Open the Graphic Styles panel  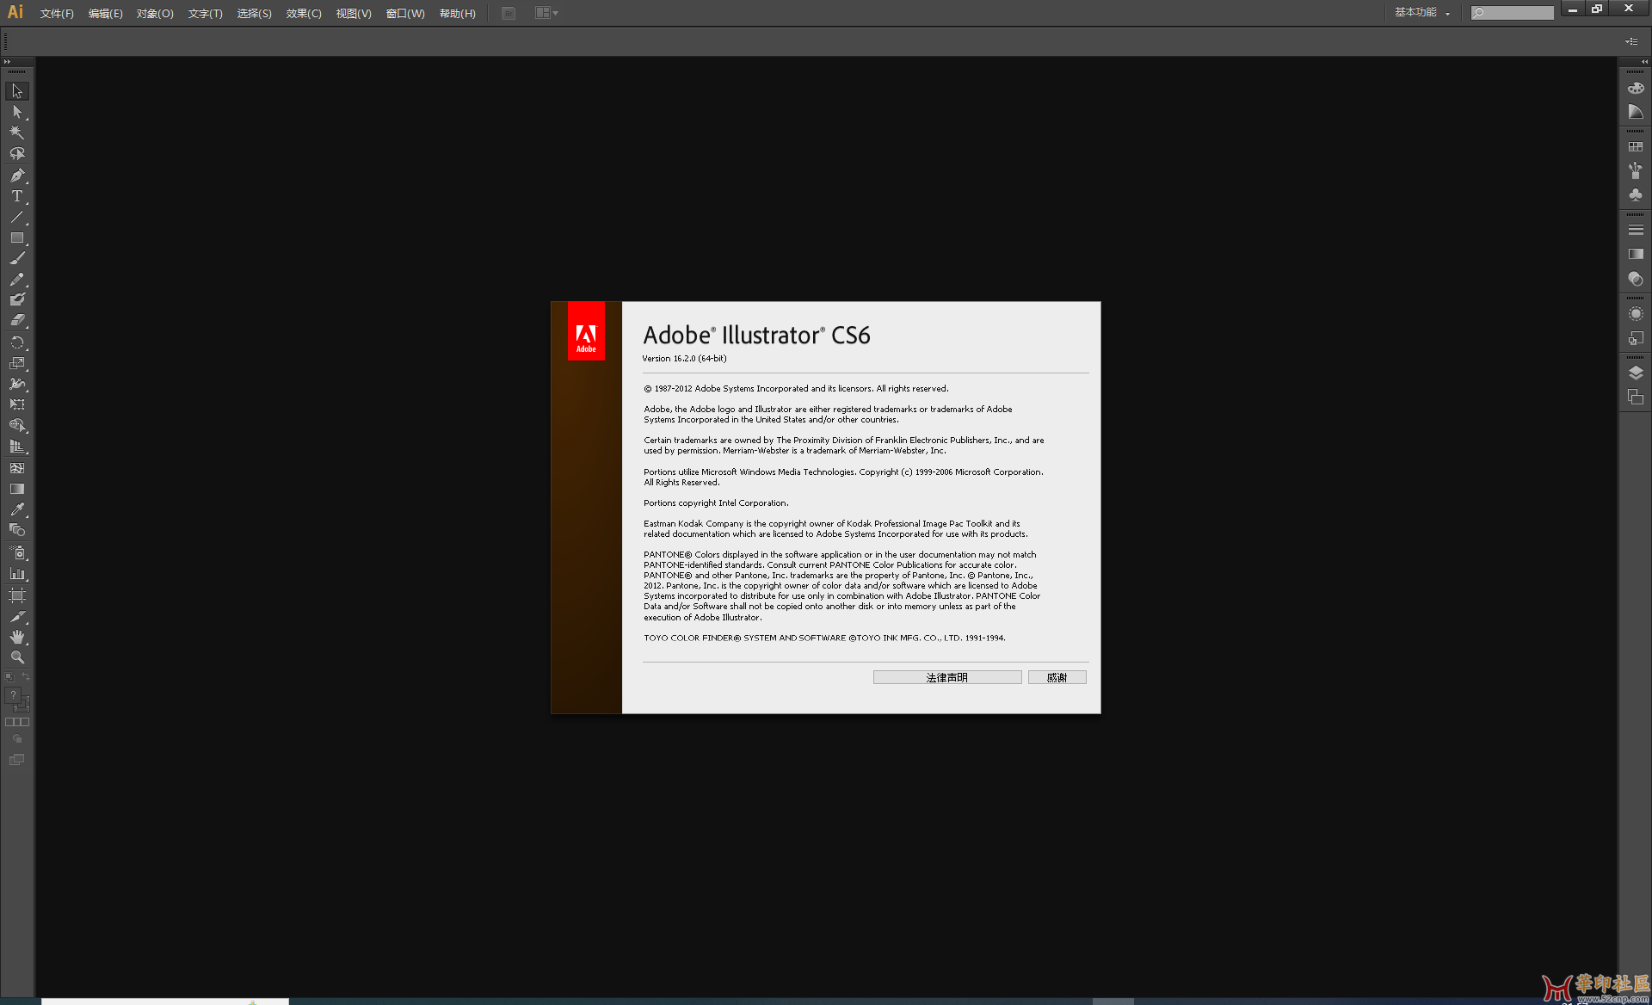(1636, 338)
